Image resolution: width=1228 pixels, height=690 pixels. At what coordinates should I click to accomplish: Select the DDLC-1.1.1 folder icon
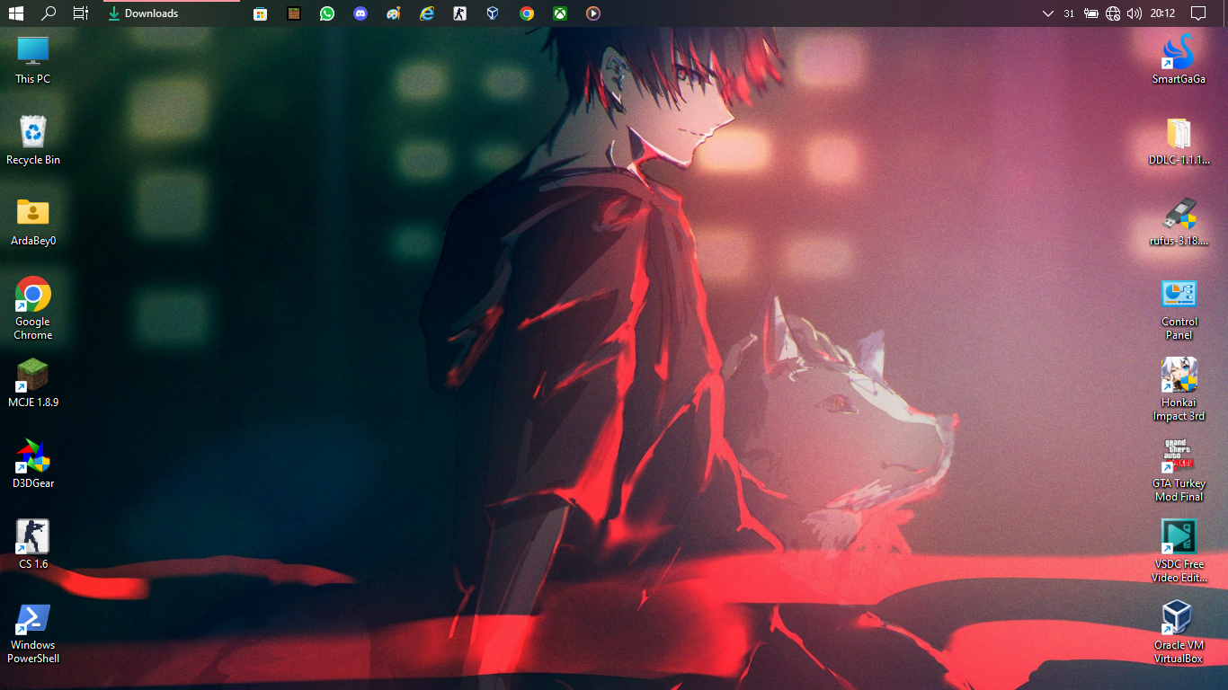pos(1179,141)
